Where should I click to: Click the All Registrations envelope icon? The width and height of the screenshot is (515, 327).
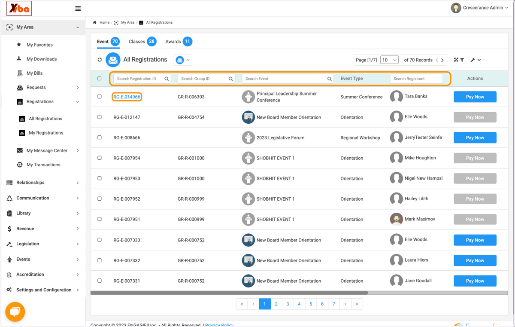click(x=113, y=60)
